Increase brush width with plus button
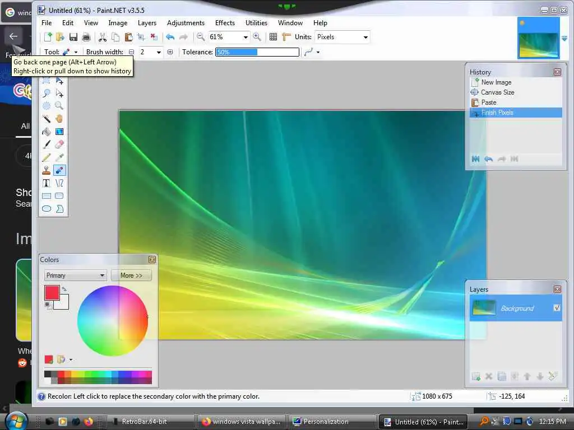Viewport: 574px width, 430px height. click(x=170, y=52)
